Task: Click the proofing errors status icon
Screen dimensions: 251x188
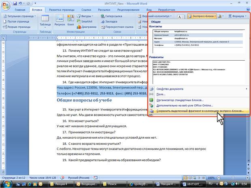Action: point(62,177)
